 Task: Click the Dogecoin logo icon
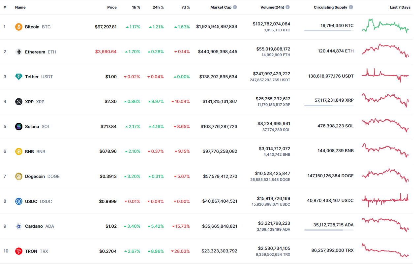[x=19, y=176]
